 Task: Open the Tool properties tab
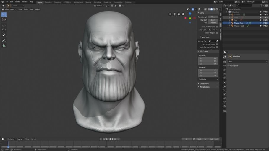click(x=225, y=57)
